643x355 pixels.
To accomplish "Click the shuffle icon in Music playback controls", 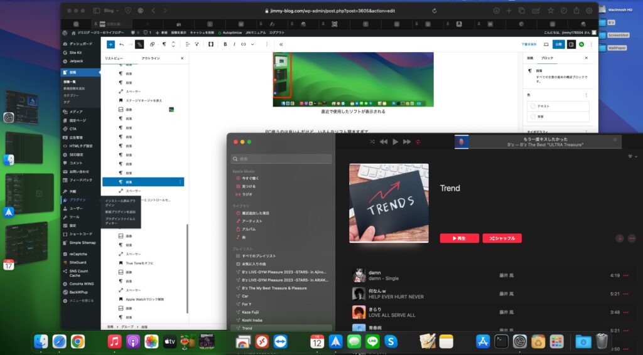I will click(x=372, y=142).
